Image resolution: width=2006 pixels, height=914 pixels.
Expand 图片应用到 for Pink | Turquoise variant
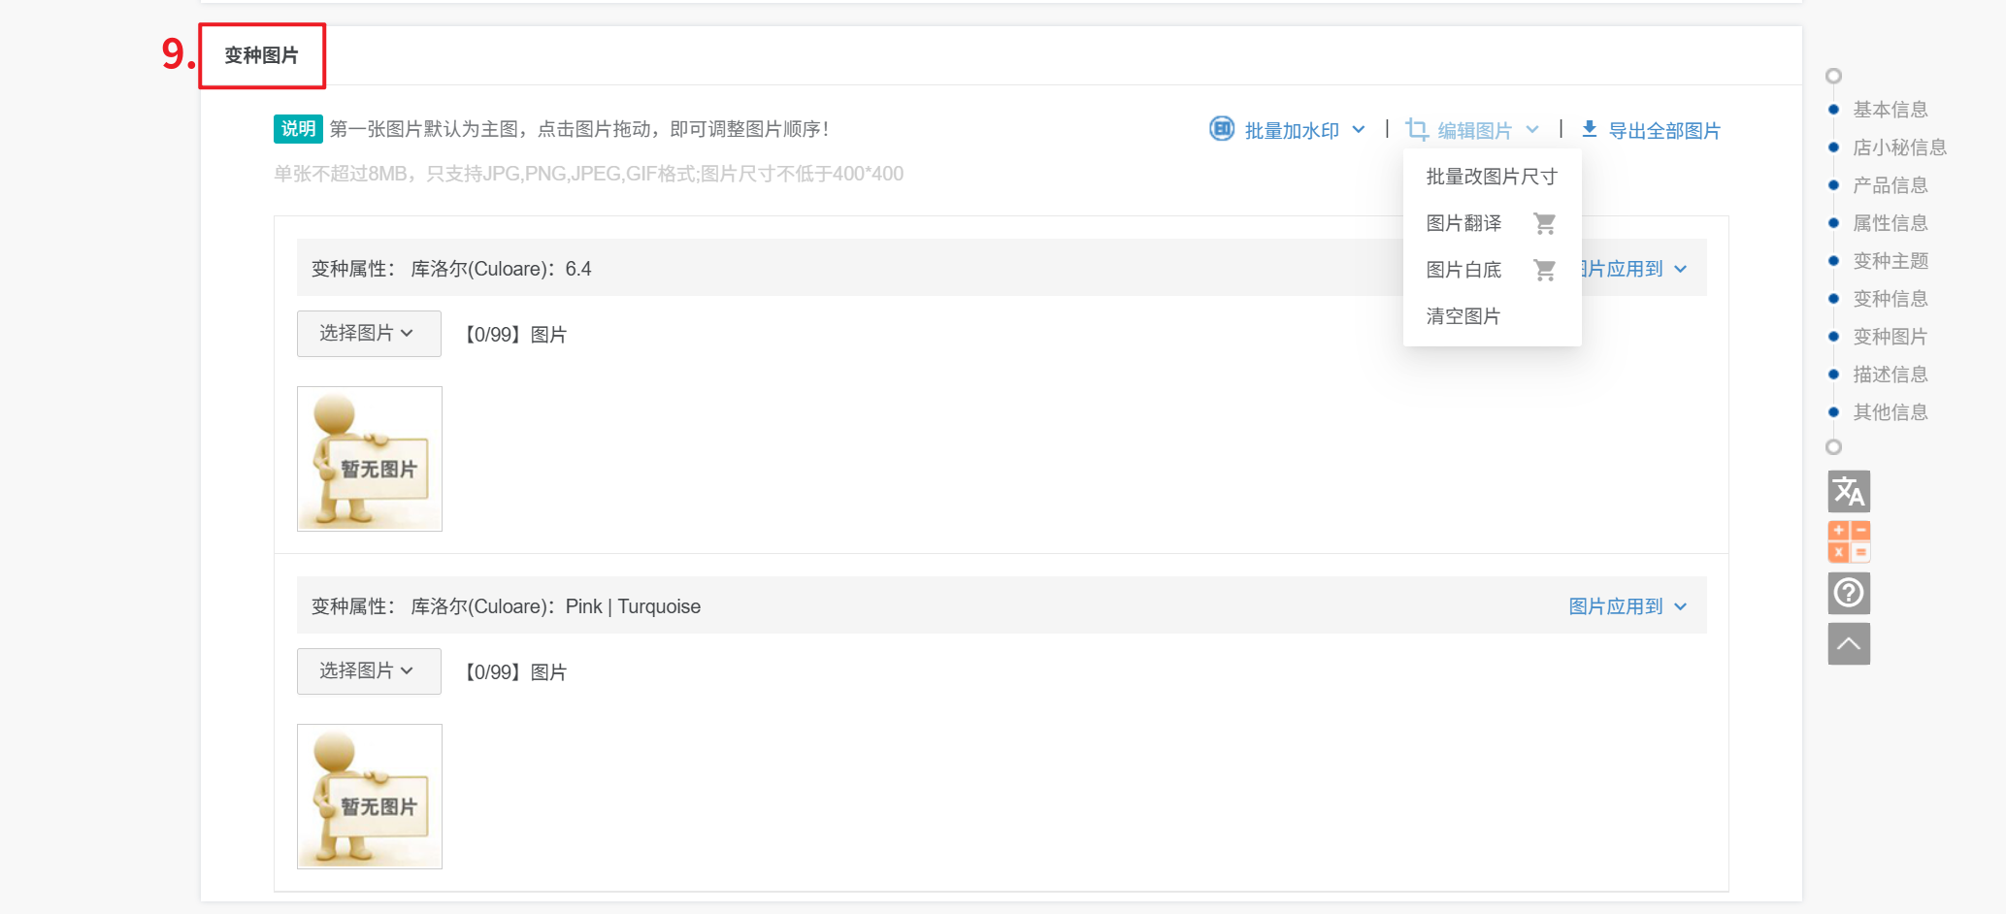tap(1627, 606)
